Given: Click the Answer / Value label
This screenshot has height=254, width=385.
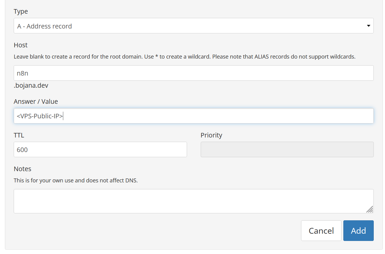Looking at the screenshot, I should [36, 101].
